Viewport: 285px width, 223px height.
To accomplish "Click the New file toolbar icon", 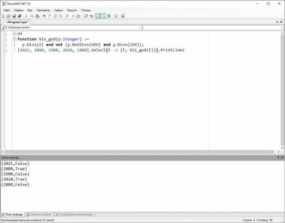I will [3, 16].
